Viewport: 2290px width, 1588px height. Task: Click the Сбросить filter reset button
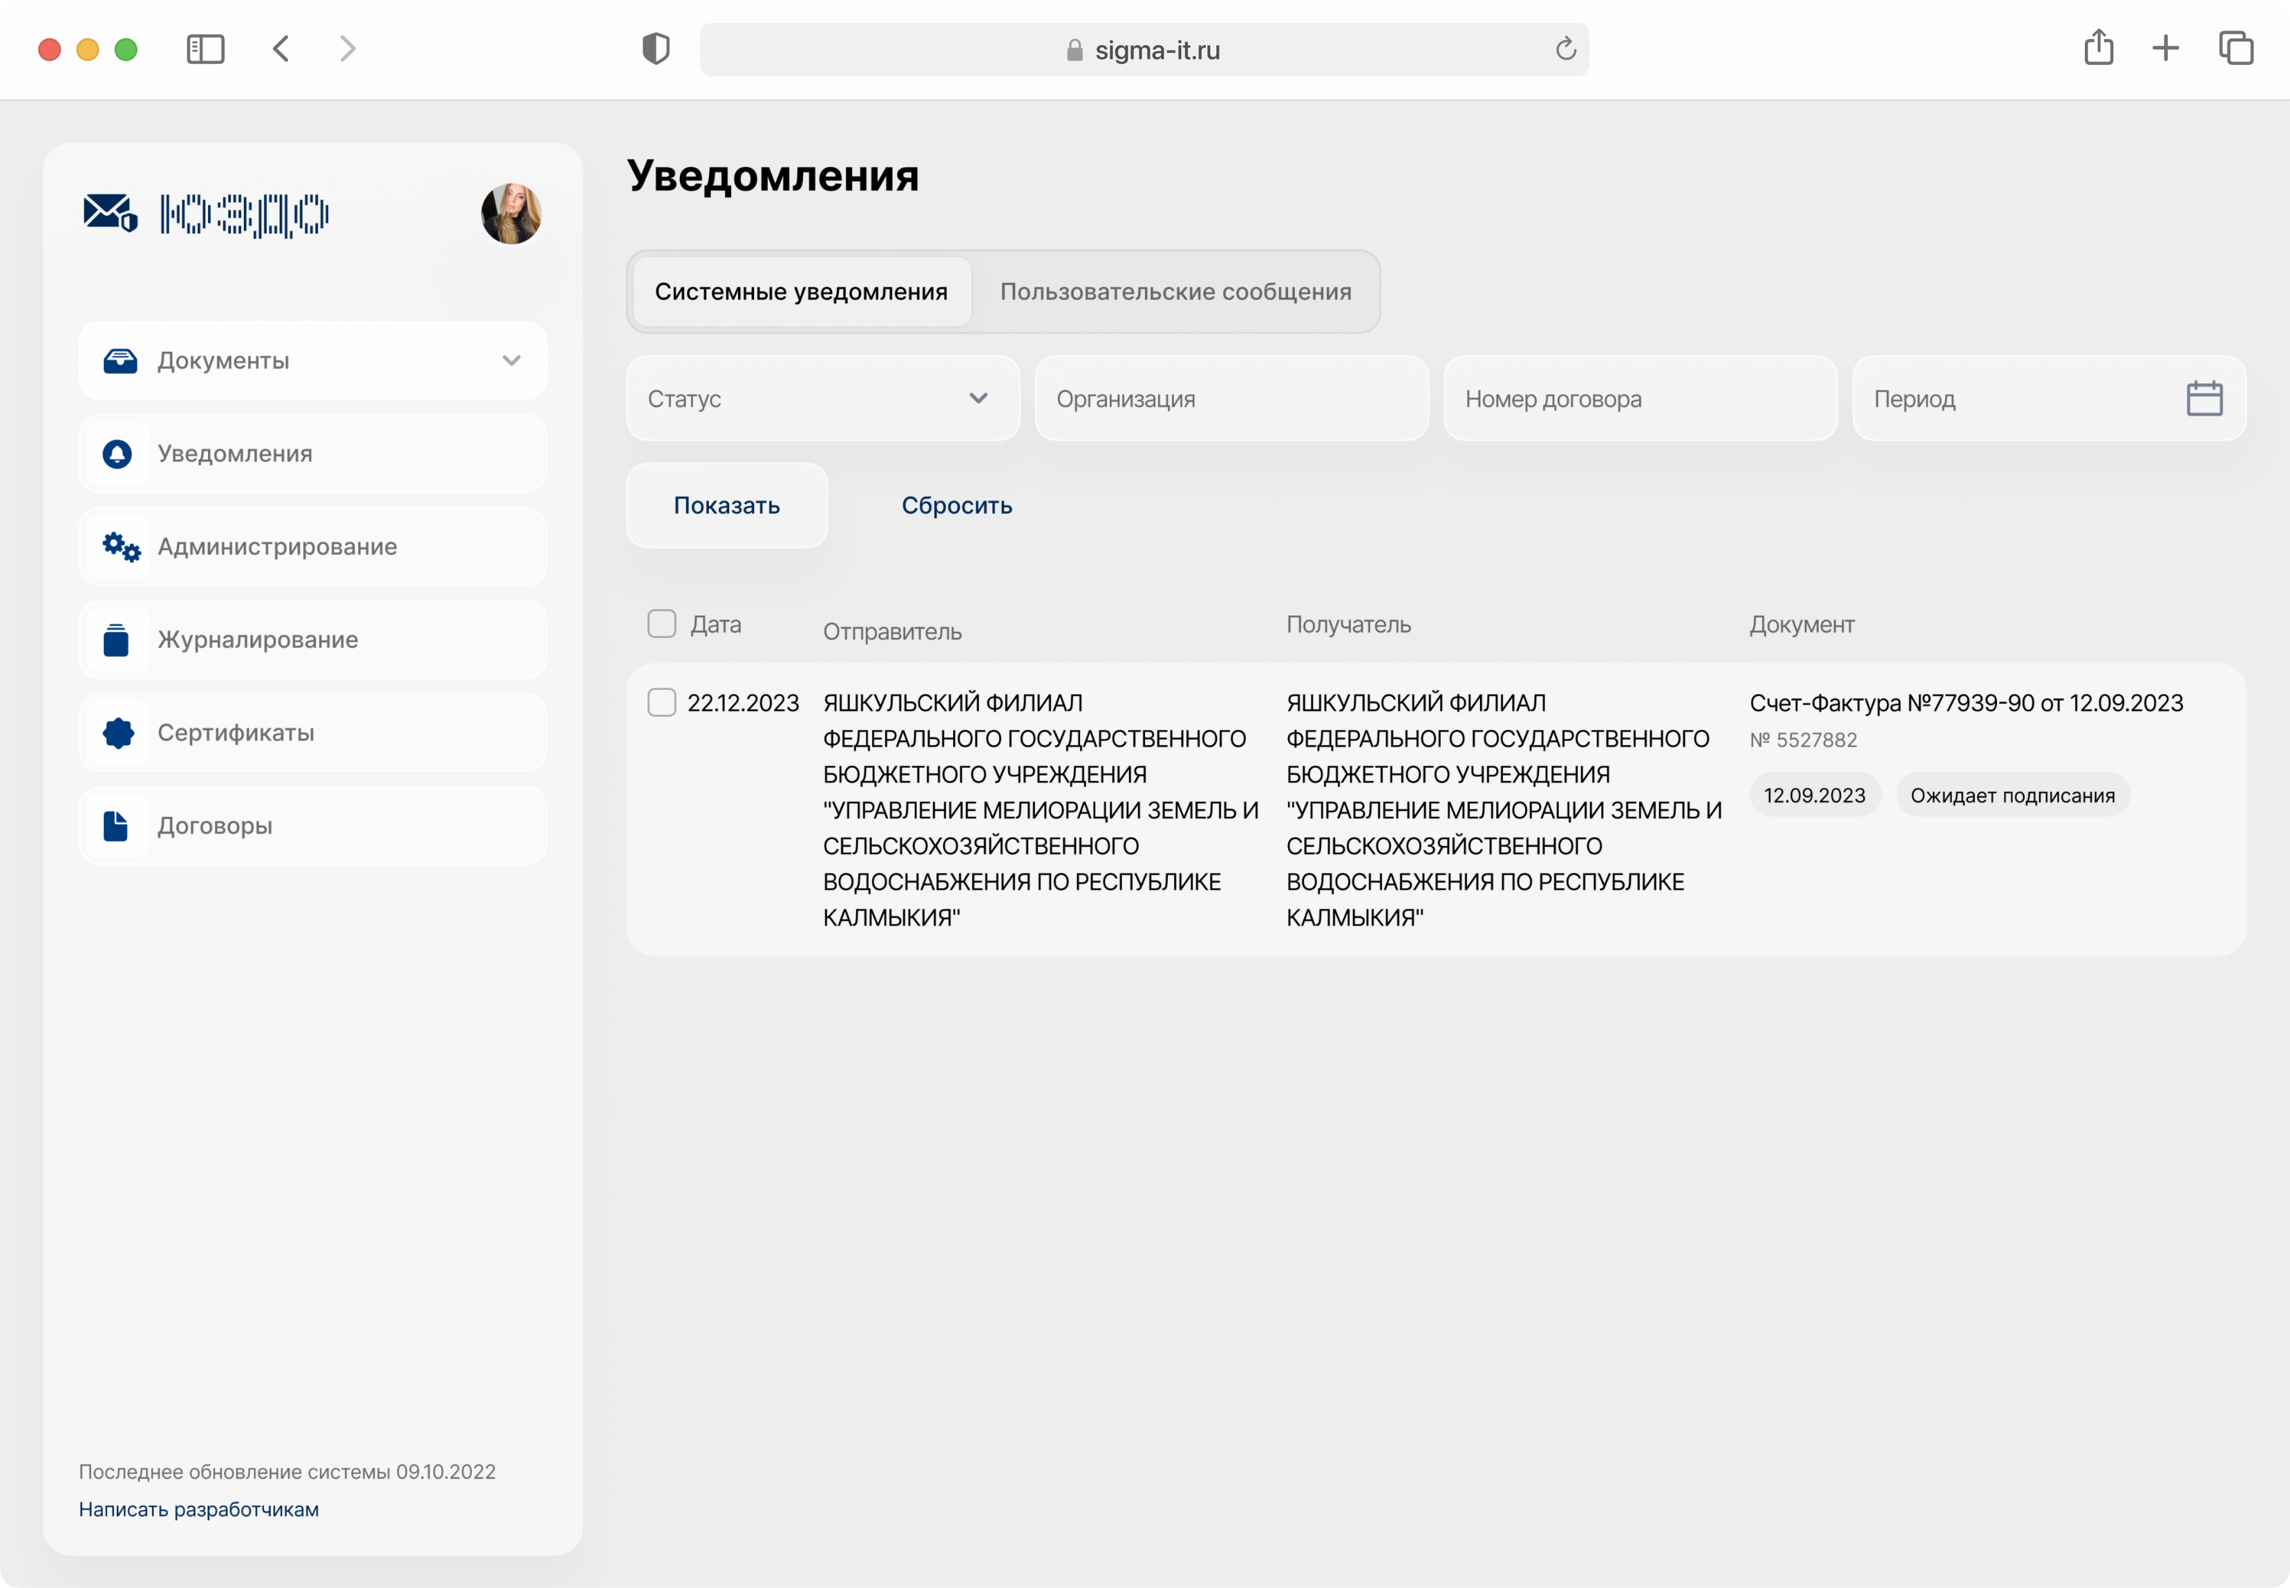point(956,505)
